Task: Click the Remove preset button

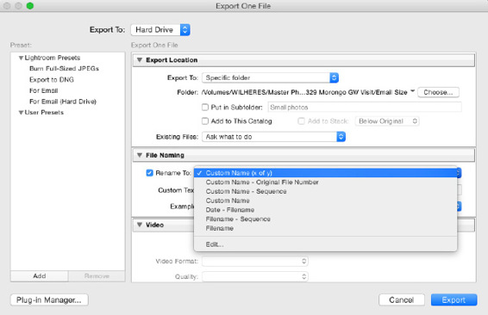Action: 97,276
